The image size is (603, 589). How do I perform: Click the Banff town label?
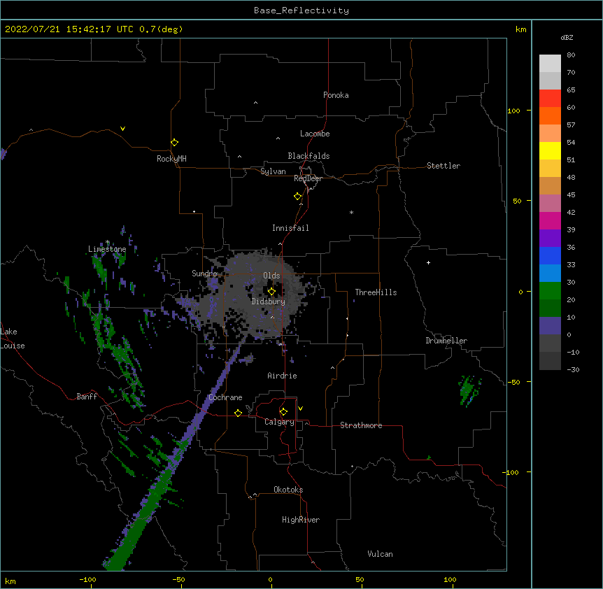[87, 397]
